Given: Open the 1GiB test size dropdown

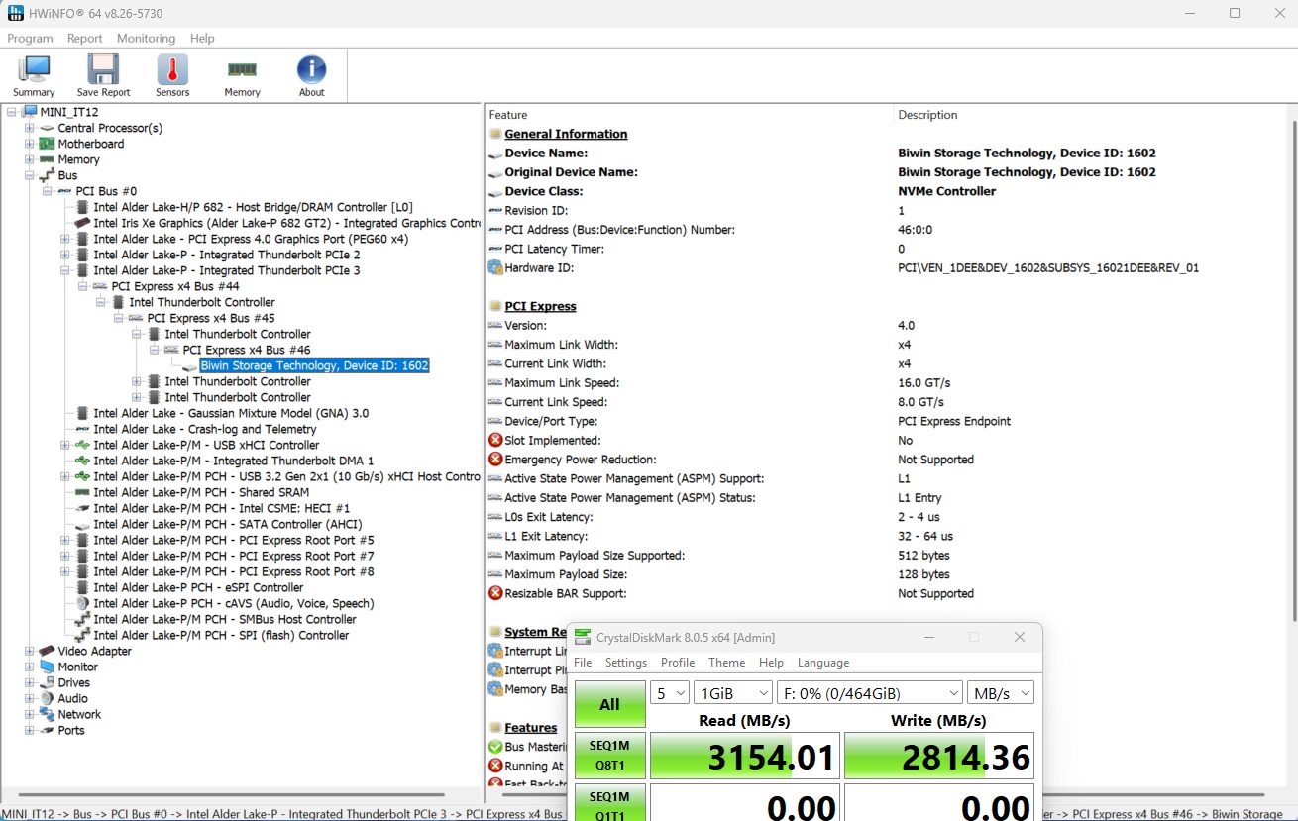Looking at the screenshot, I should point(733,692).
